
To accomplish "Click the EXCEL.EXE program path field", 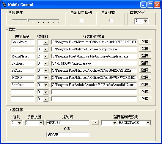I will pos(94,71).
